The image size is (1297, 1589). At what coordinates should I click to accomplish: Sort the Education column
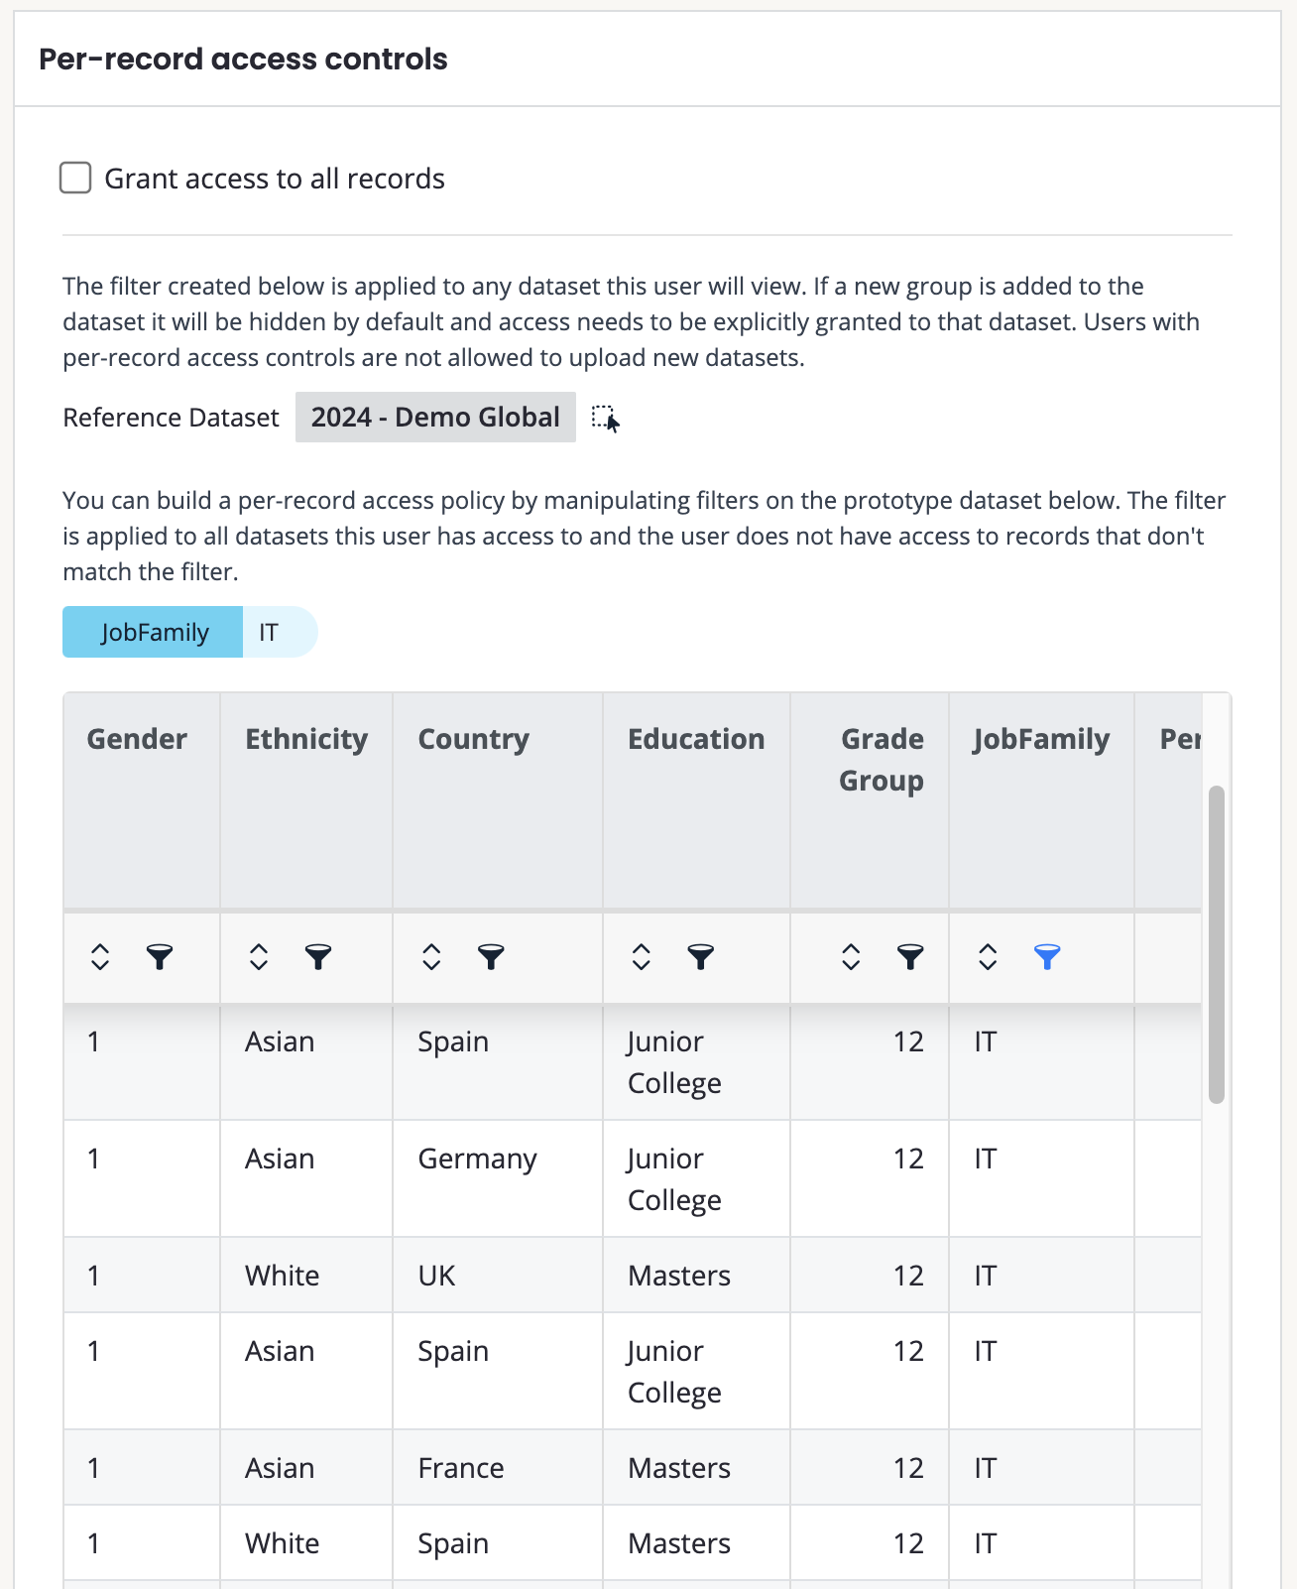tap(642, 957)
